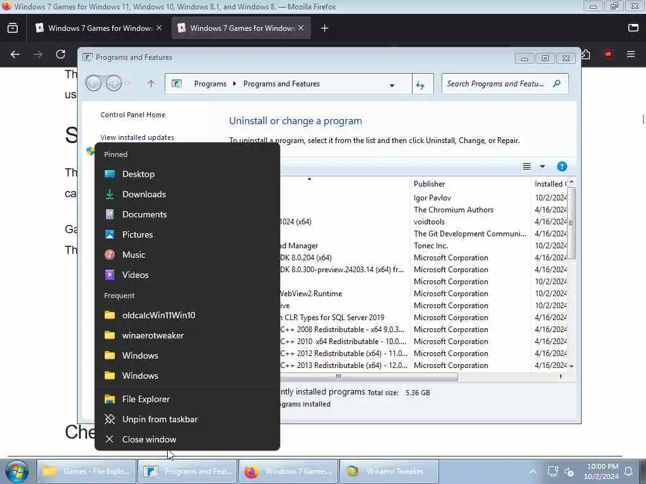
Task: Click the Pictures landscape icon
Action: point(110,234)
